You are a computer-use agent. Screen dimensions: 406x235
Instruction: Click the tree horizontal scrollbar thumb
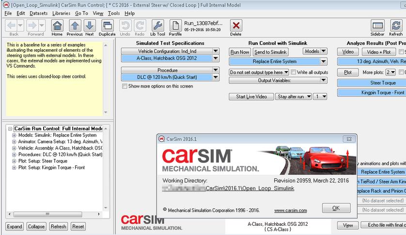click(47, 214)
